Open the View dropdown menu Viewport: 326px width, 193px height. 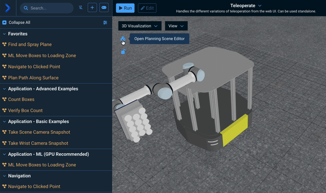[x=176, y=26]
